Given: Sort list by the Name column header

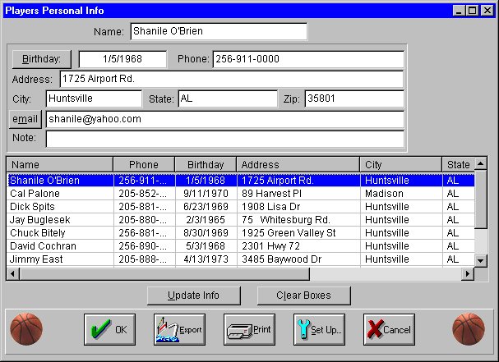Looking at the screenshot, I should [59, 164].
